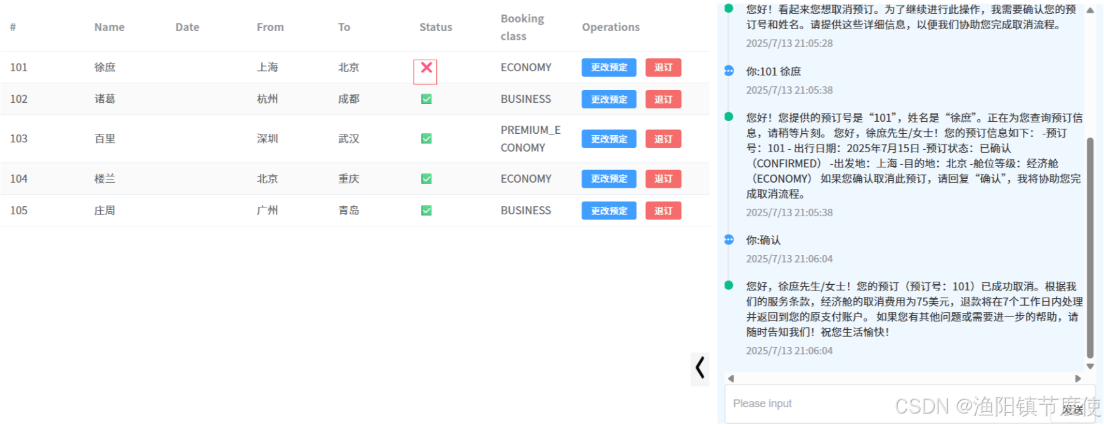Cancel booking 104 with 退订 button
This screenshot has width=1104, height=425.
point(663,179)
